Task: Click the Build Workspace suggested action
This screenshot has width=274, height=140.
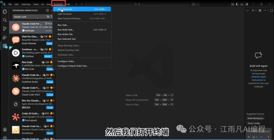Action: [255, 118]
